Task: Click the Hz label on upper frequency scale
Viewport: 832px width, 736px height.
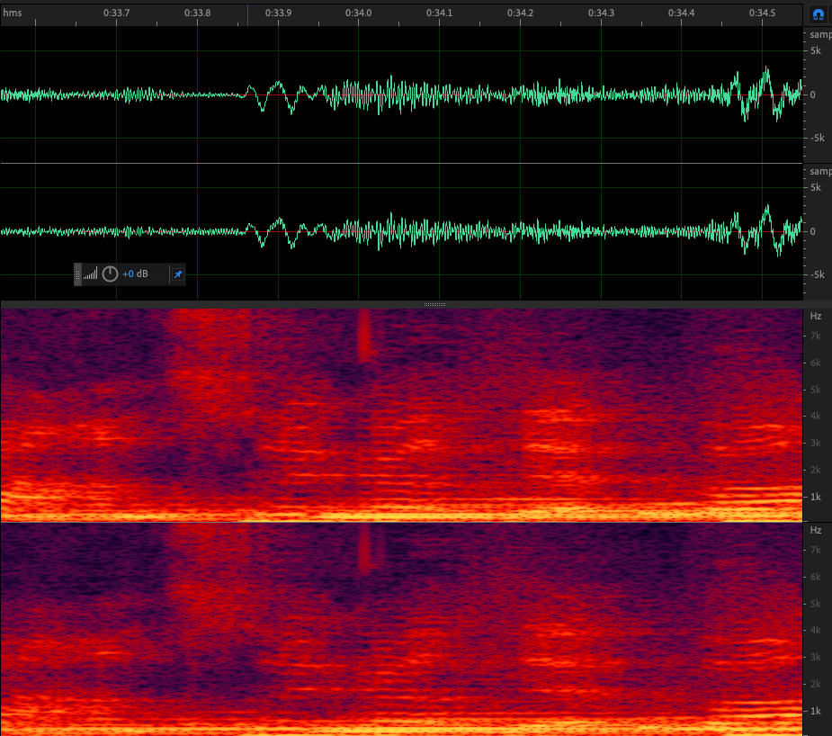Action: 815,316
